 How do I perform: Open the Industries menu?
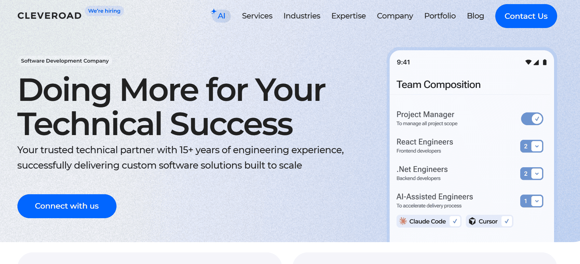tap(302, 16)
